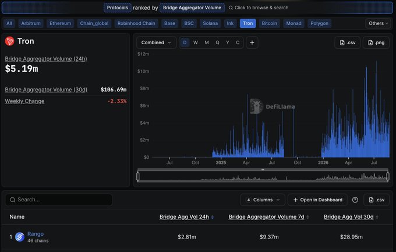Switch to the Arbitrum chain tab

(x=31, y=23)
